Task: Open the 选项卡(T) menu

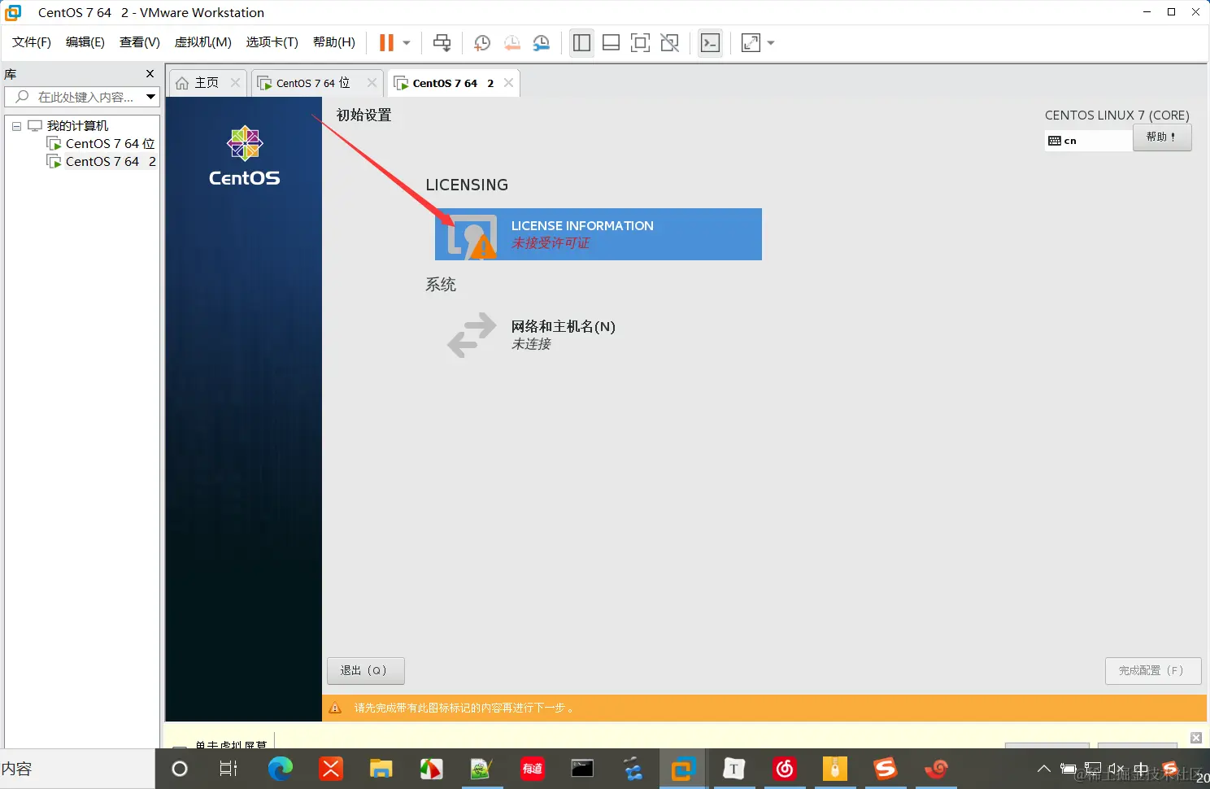Action: coord(272,42)
